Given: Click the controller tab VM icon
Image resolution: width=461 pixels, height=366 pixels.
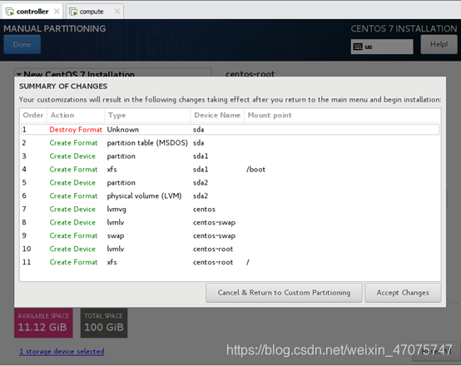Looking at the screenshot, I should (10, 12).
